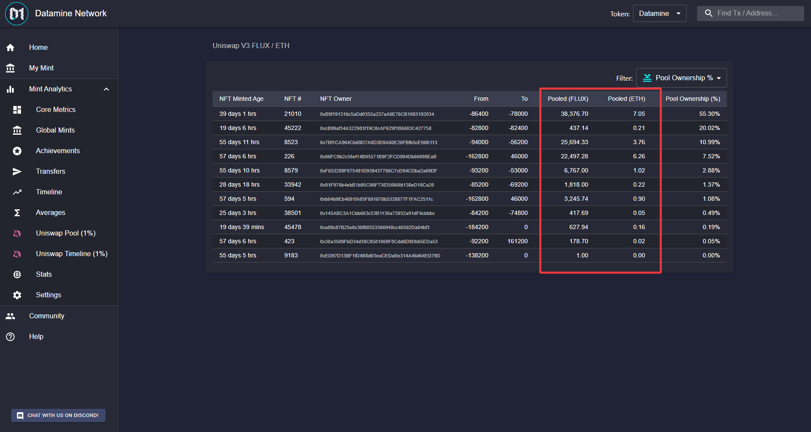811x432 pixels.
Task: Click Chat With Us On Discord button
Action: (x=58, y=416)
